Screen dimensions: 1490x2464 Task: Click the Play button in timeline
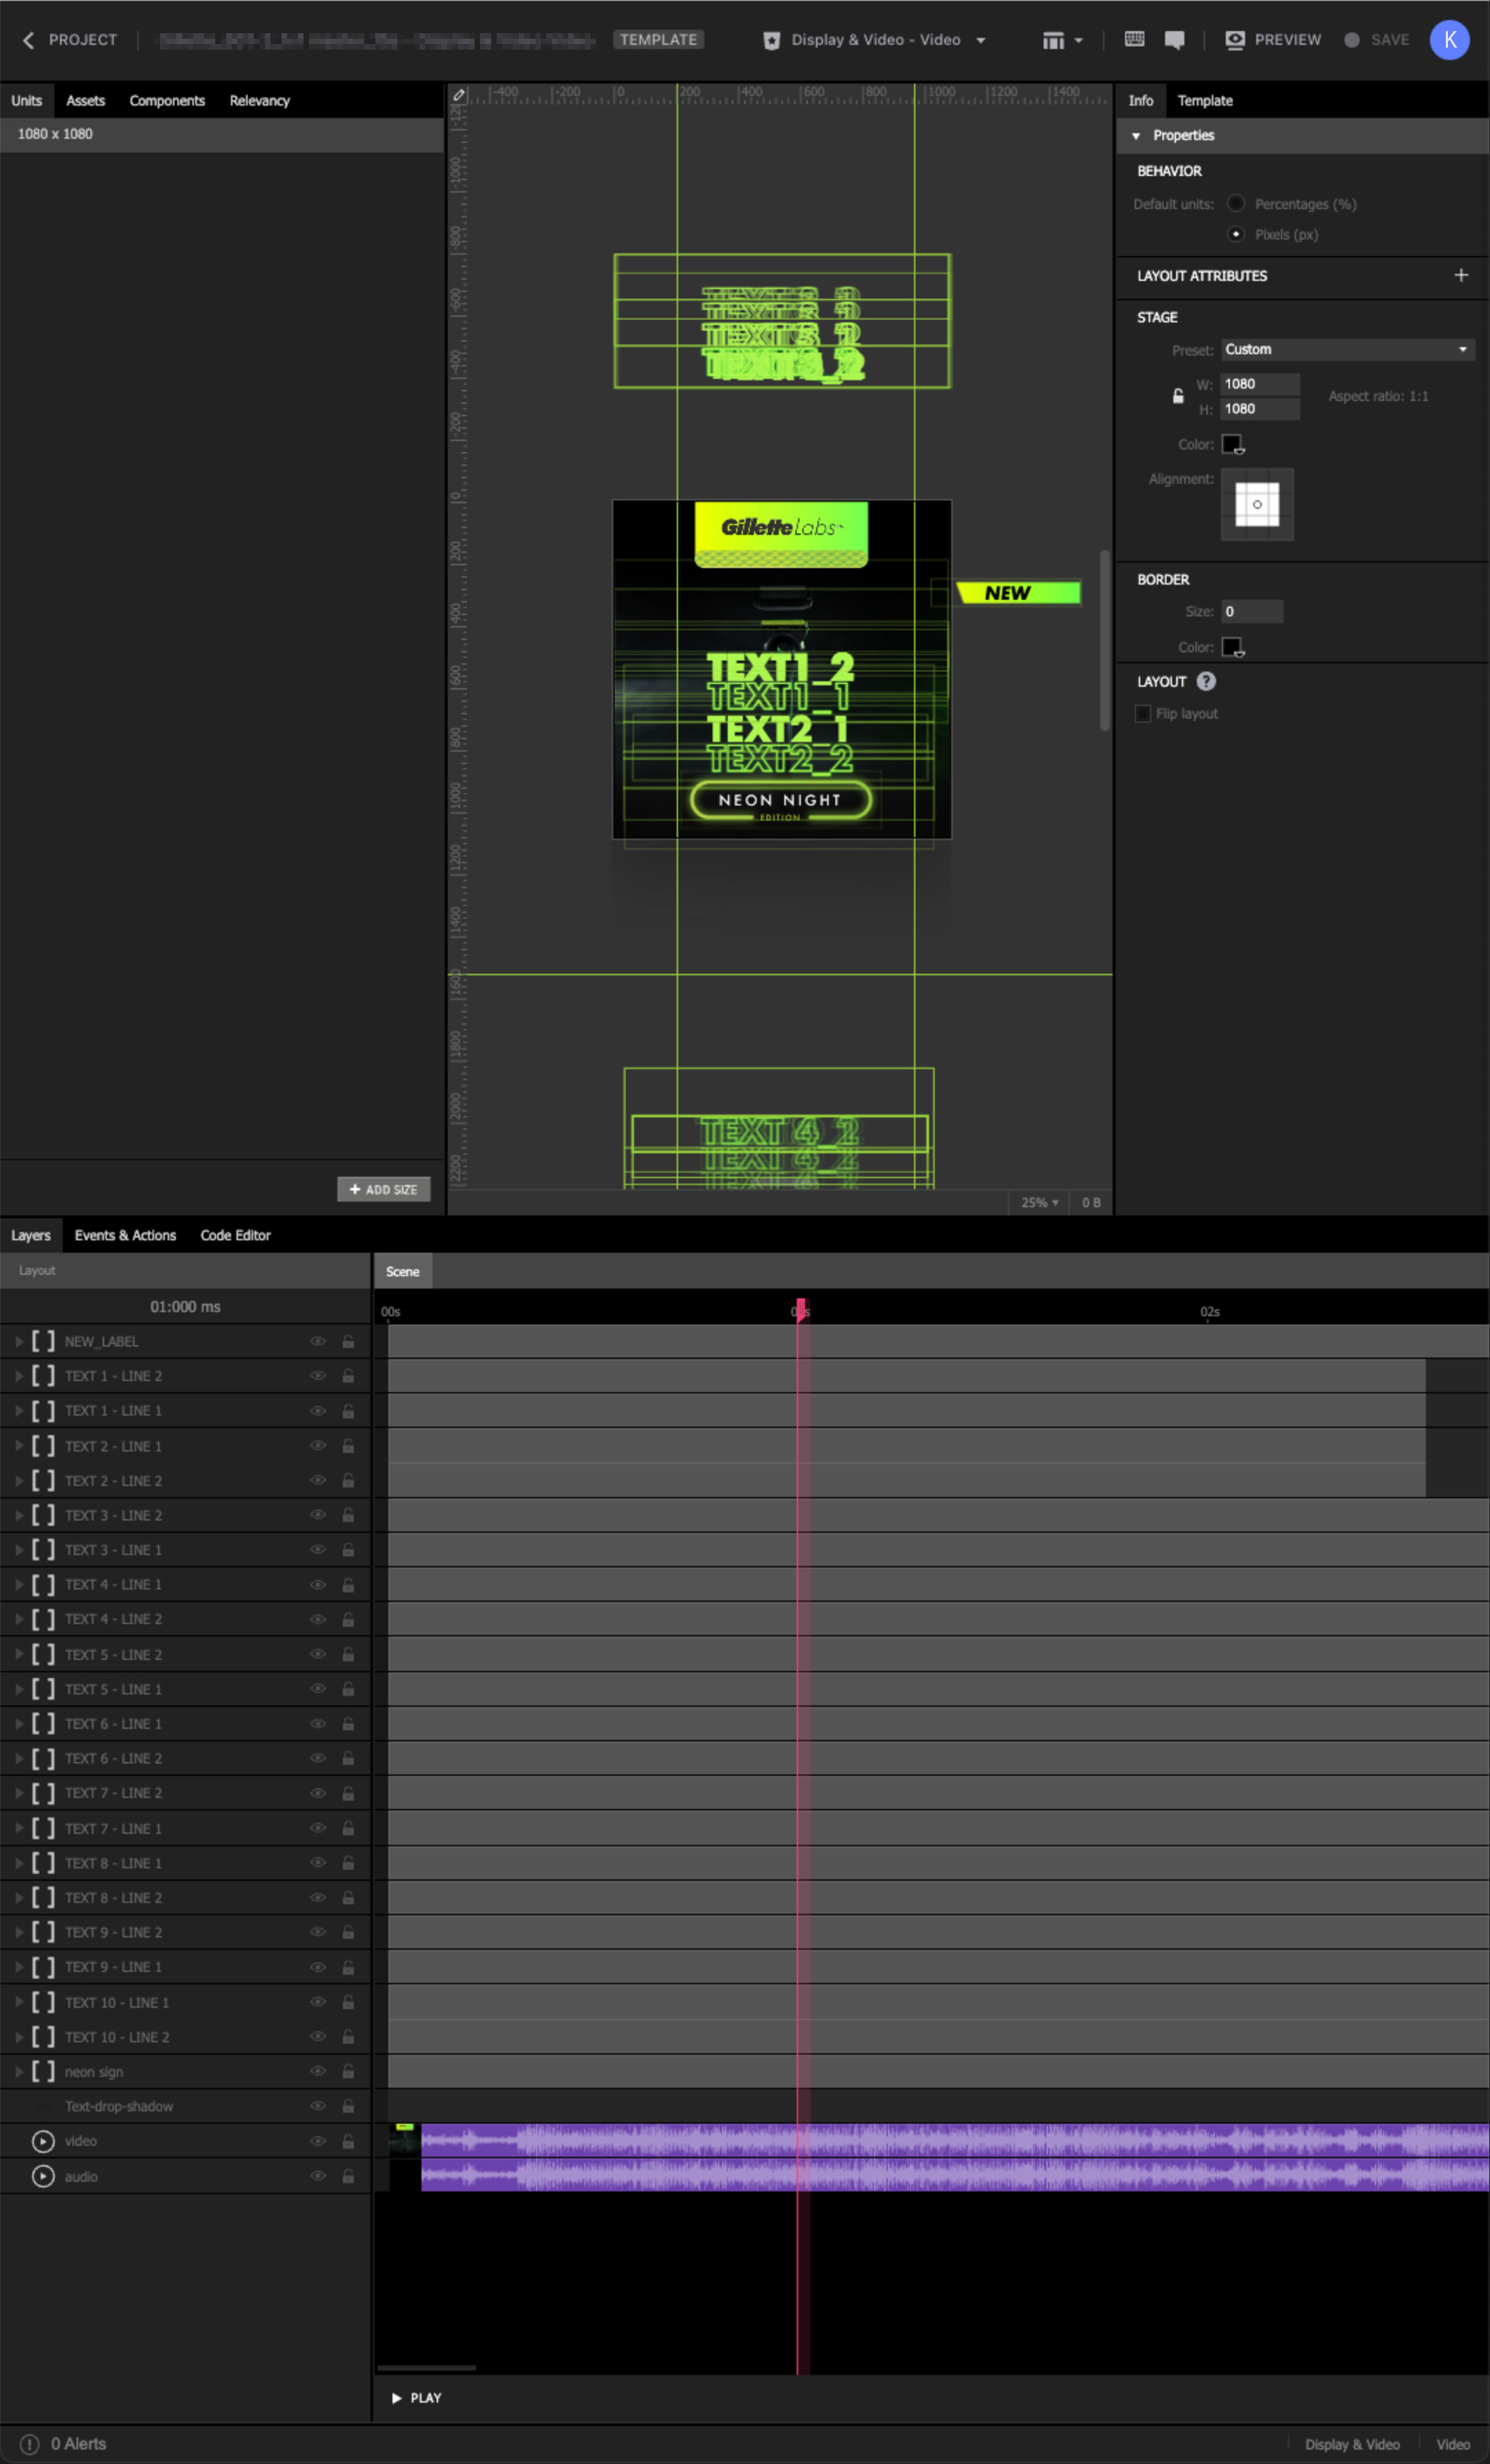tap(416, 2399)
